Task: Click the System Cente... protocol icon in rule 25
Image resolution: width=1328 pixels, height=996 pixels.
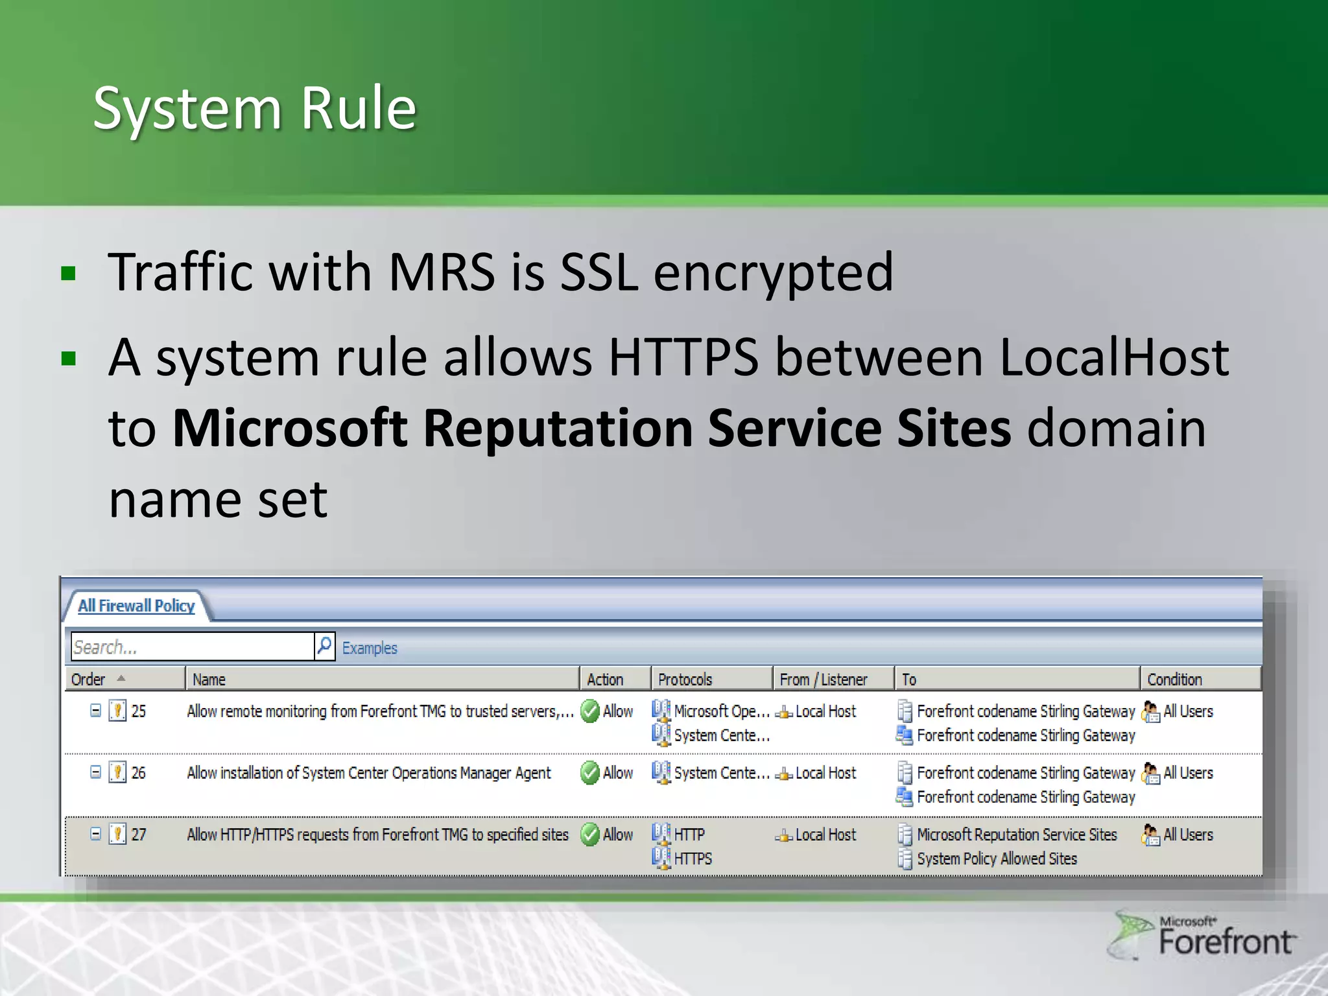Action: [x=661, y=735]
